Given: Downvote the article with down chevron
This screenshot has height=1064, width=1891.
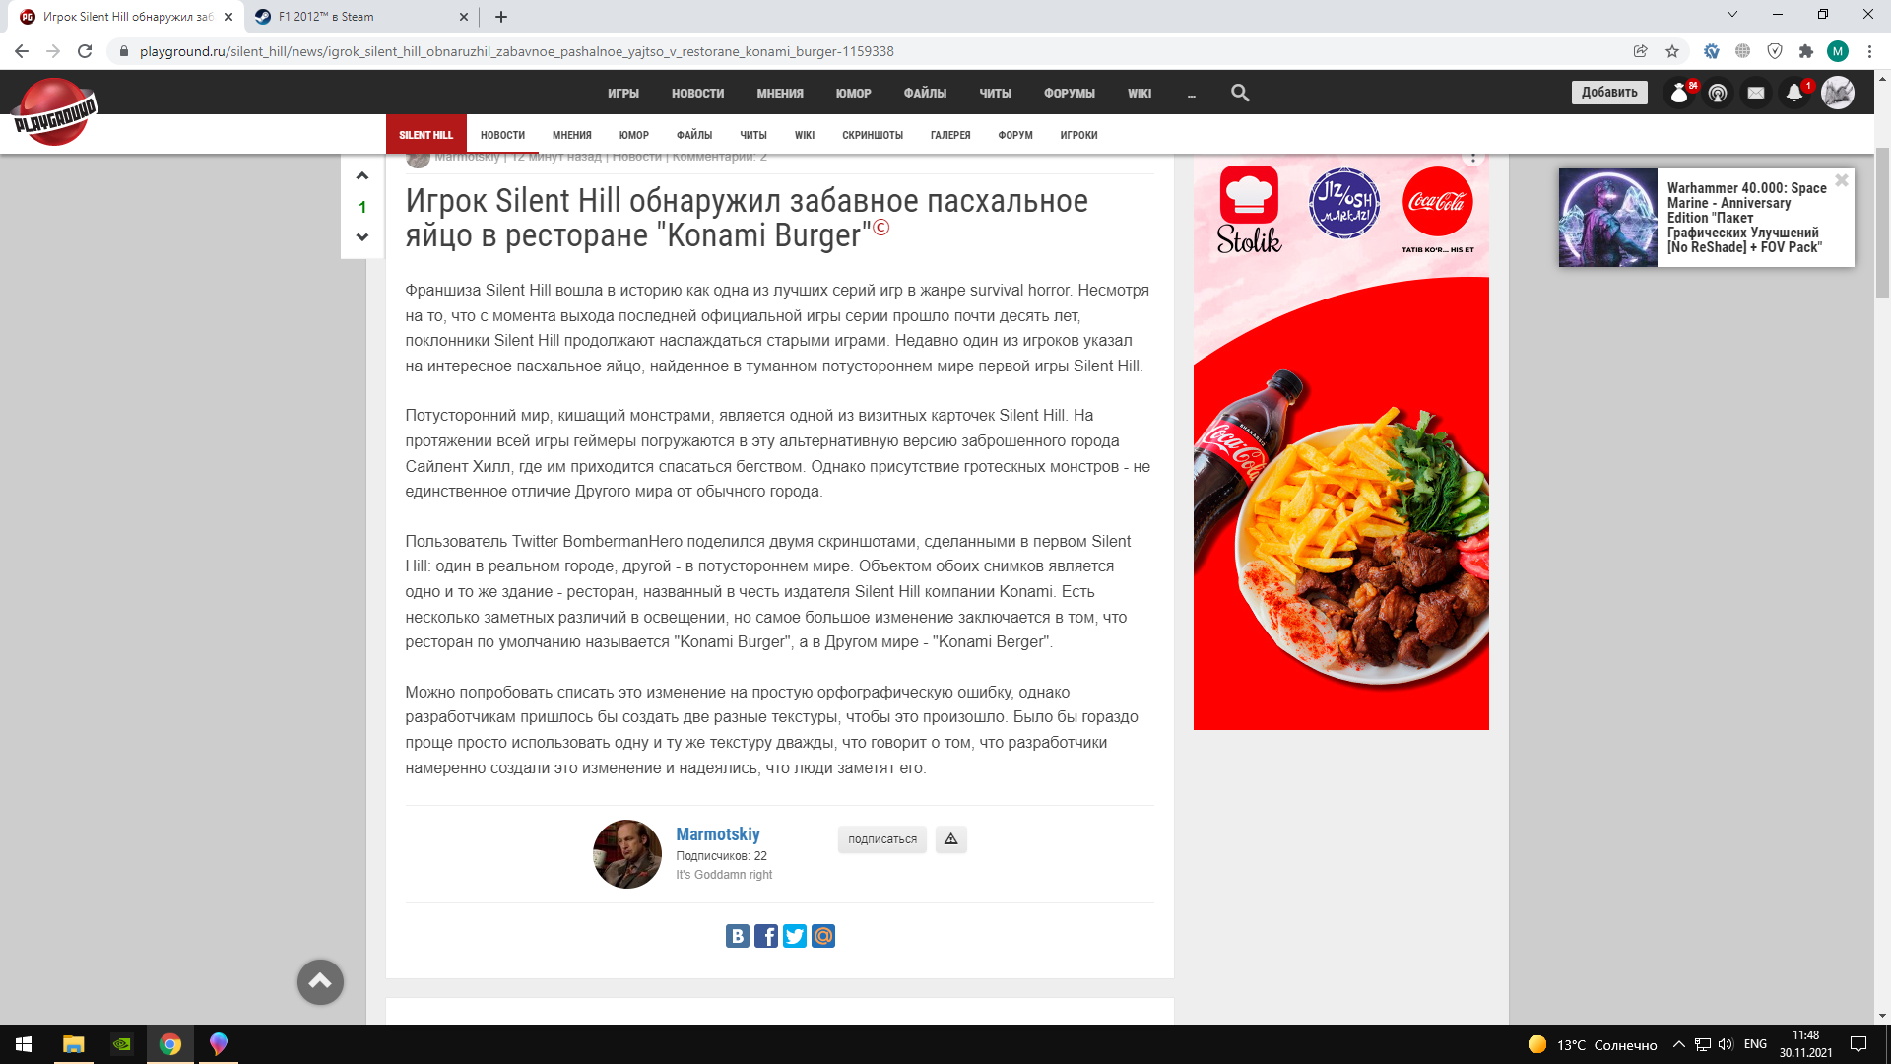Looking at the screenshot, I should pos(362,237).
